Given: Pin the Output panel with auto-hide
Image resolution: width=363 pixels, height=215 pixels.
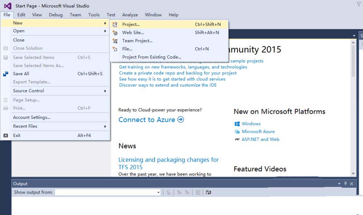Looking at the screenshot, I should pos(345,184).
